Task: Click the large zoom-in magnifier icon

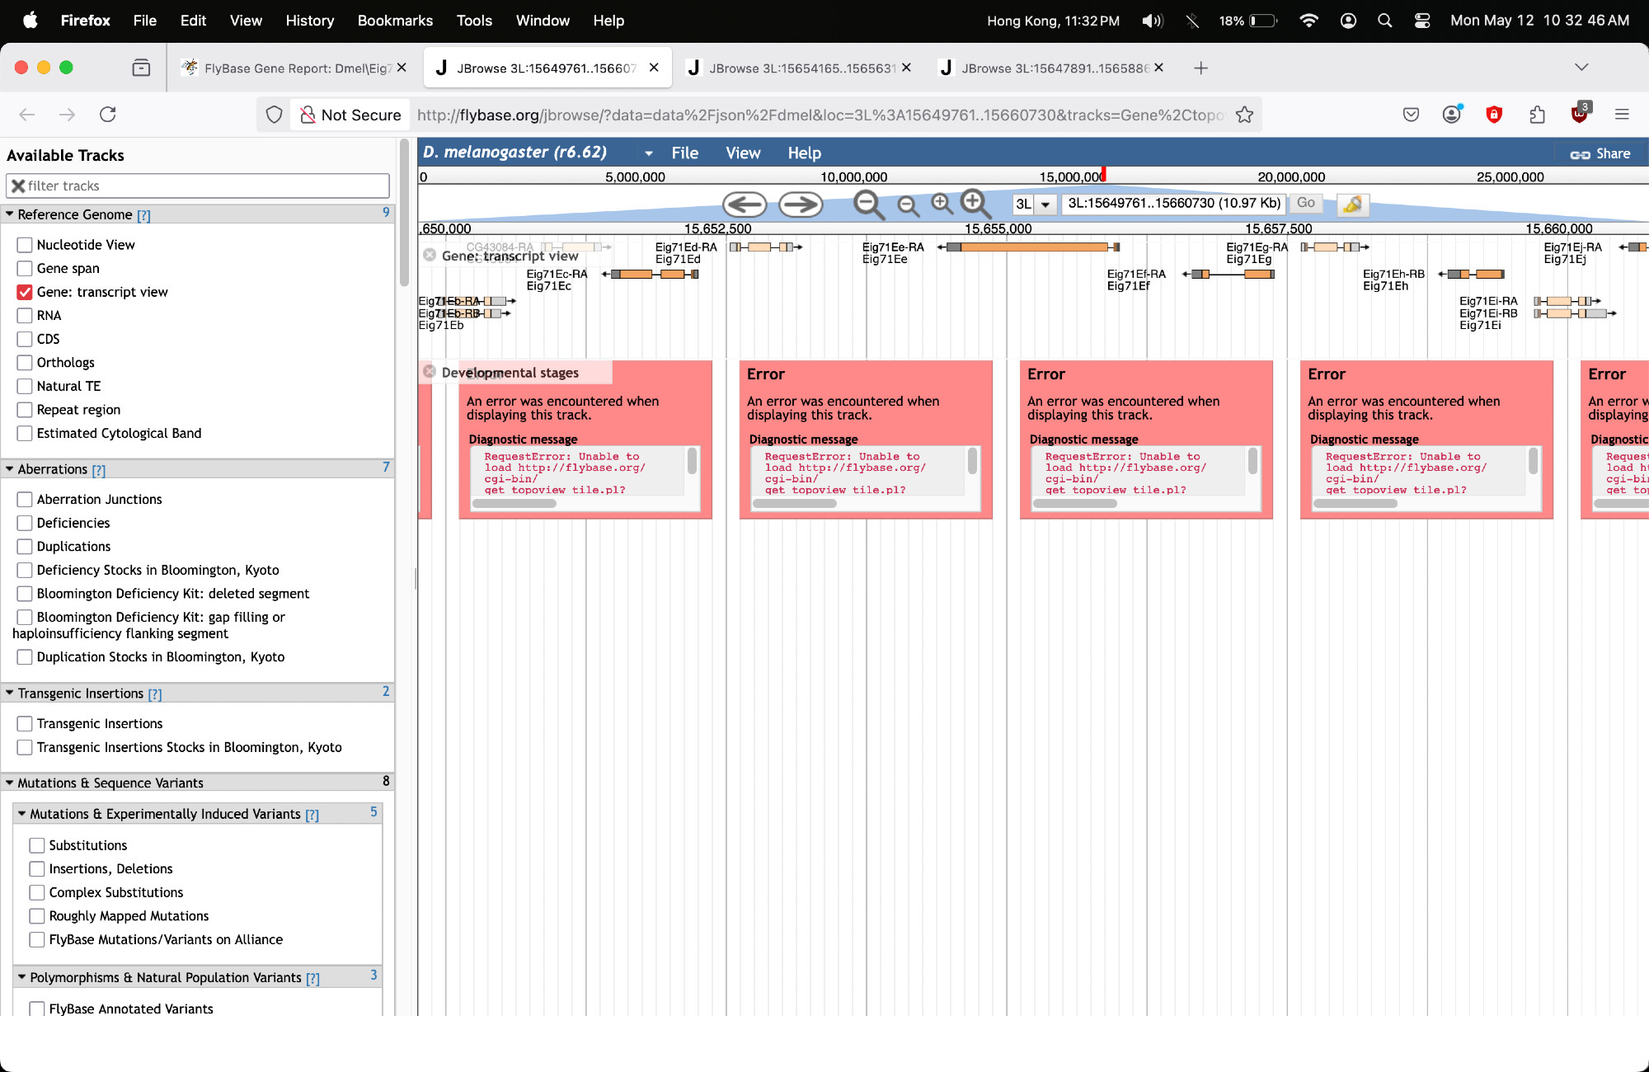Action: 975,203
